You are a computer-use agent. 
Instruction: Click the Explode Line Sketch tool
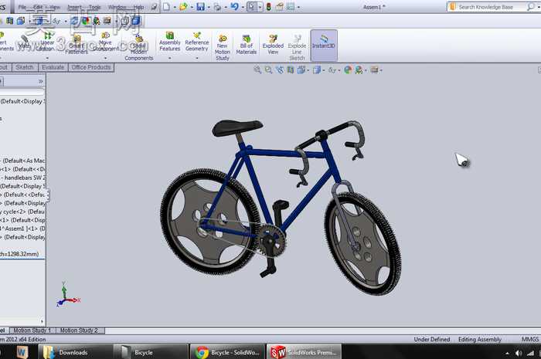297,47
